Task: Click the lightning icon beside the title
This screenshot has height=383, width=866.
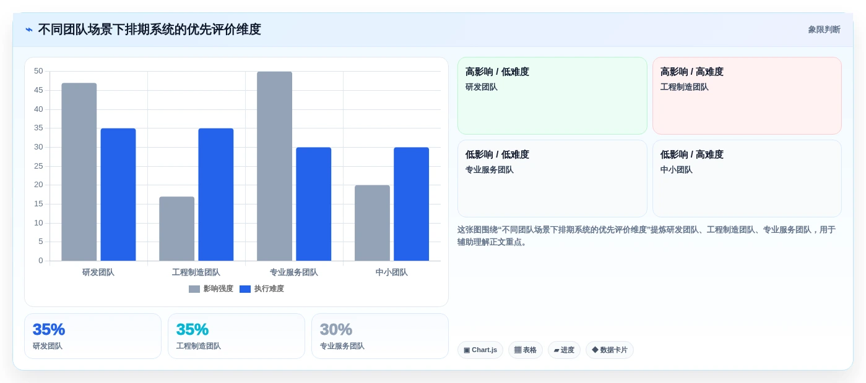Action: tap(29, 30)
